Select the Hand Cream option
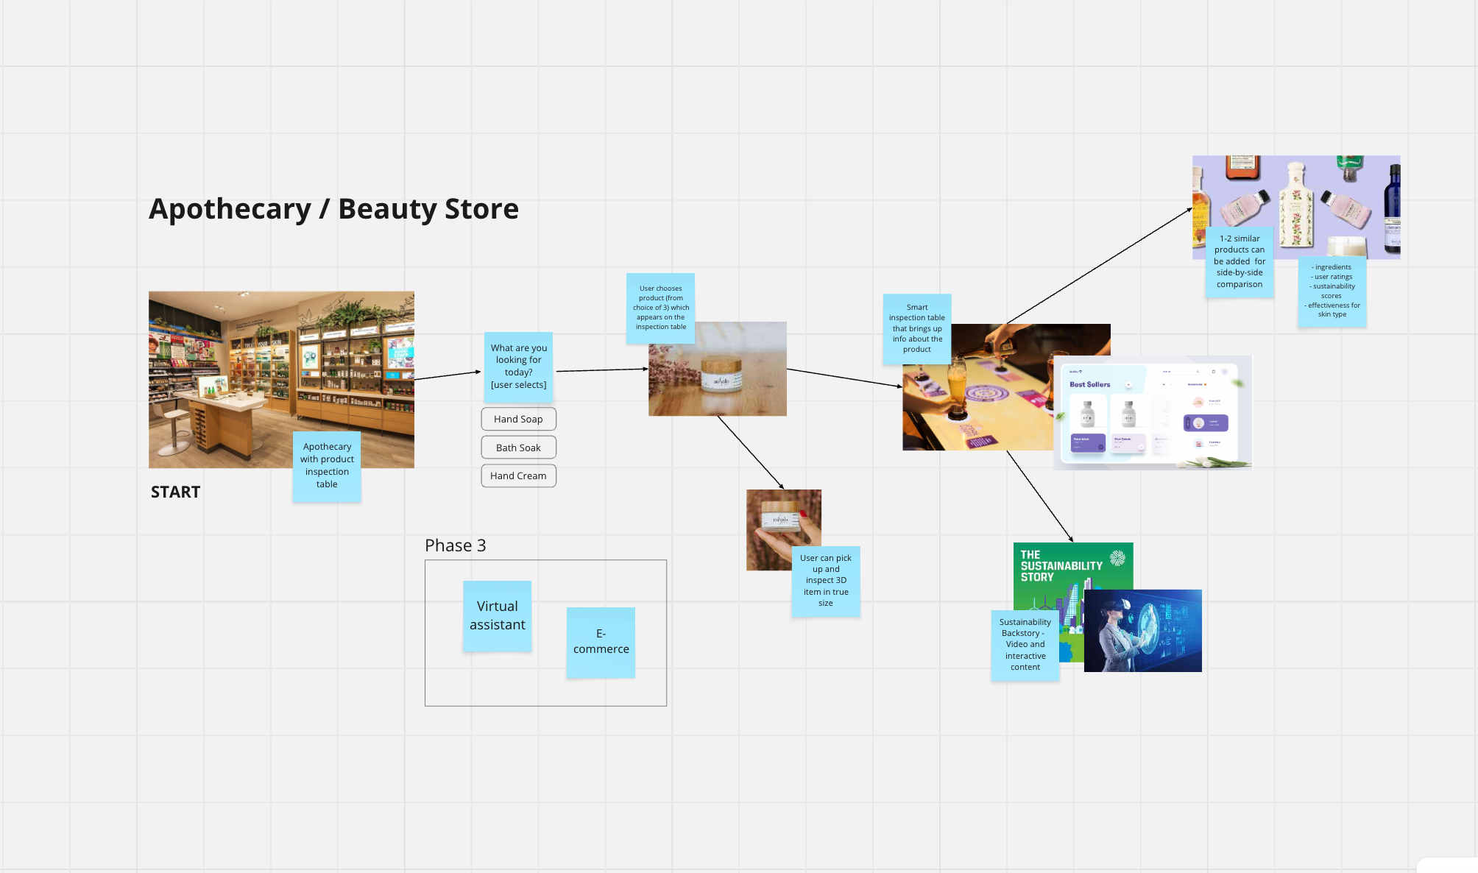The height and width of the screenshot is (873, 1478). [x=518, y=476]
